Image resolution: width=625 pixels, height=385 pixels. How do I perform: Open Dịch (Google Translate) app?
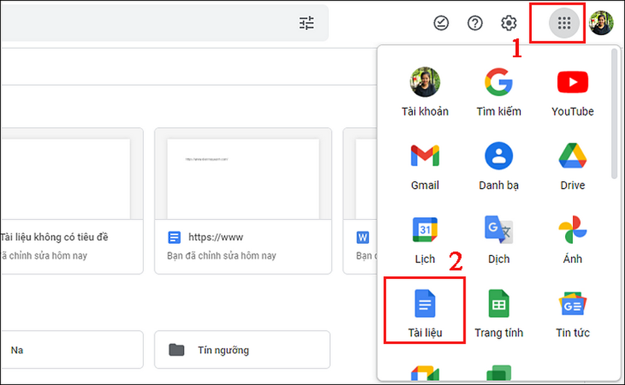coord(499,238)
